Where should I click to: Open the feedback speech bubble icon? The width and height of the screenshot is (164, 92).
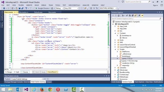pyautogui.click(x=123, y=2)
